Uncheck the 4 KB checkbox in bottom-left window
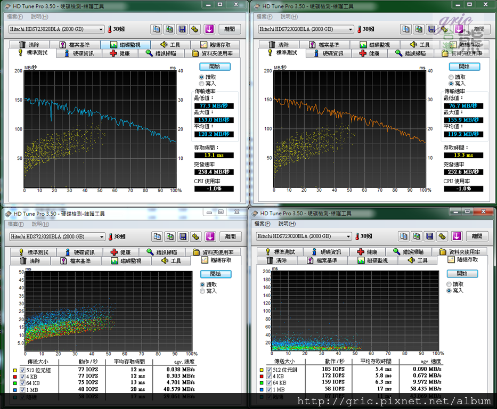The image size is (497, 409). tap(22, 375)
